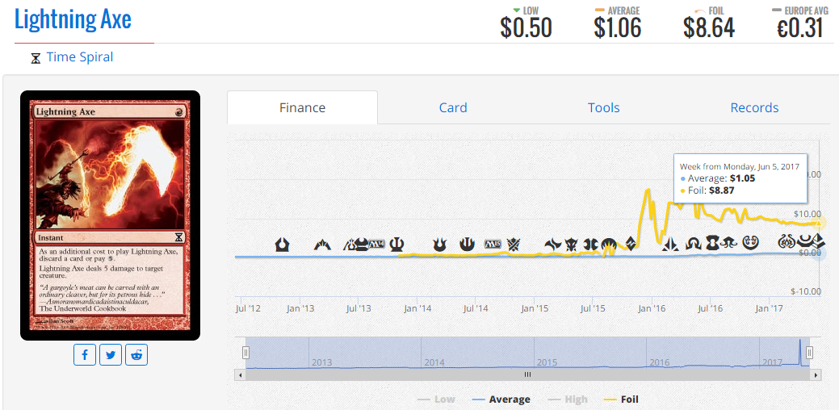Click the Return to Ravnica set marker

point(282,245)
